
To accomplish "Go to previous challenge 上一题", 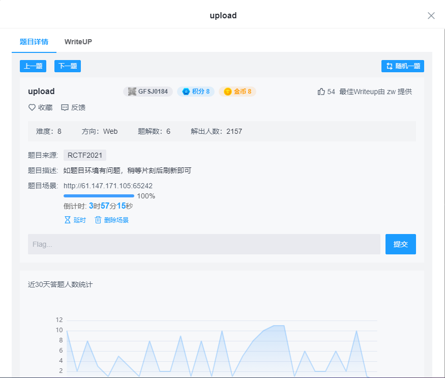I will 33,66.
